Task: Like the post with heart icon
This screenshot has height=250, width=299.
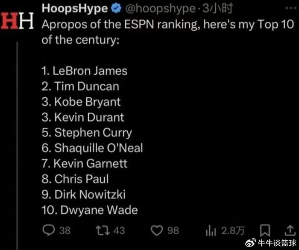Action: 157,230
